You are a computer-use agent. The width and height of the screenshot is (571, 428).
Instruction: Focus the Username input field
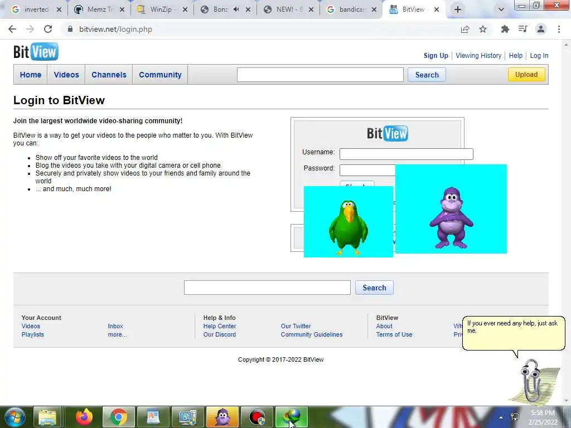point(407,154)
